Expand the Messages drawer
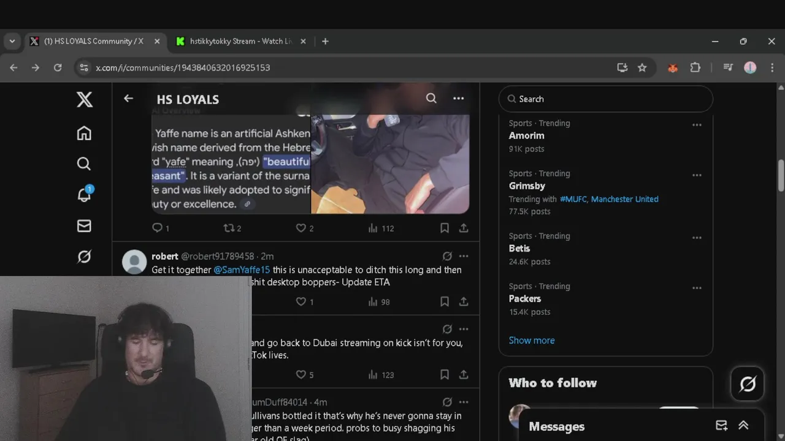The height and width of the screenshot is (441, 785). [743, 426]
